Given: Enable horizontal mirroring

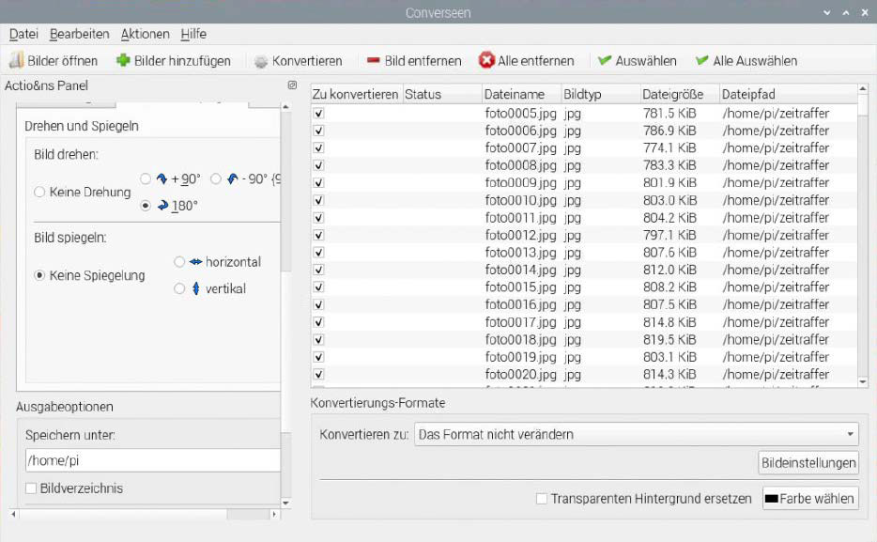Looking at the screenshot, I should pyautogui.click(x=179, y=262).
